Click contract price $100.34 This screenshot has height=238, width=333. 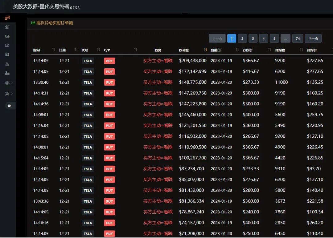tap(315, 212)
